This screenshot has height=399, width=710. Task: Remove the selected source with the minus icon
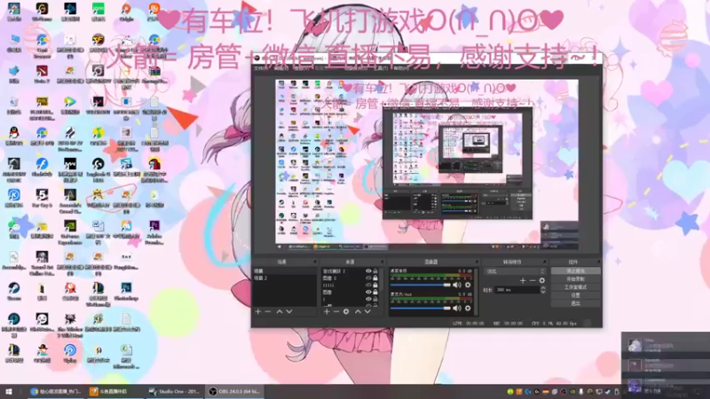[336, 312]
